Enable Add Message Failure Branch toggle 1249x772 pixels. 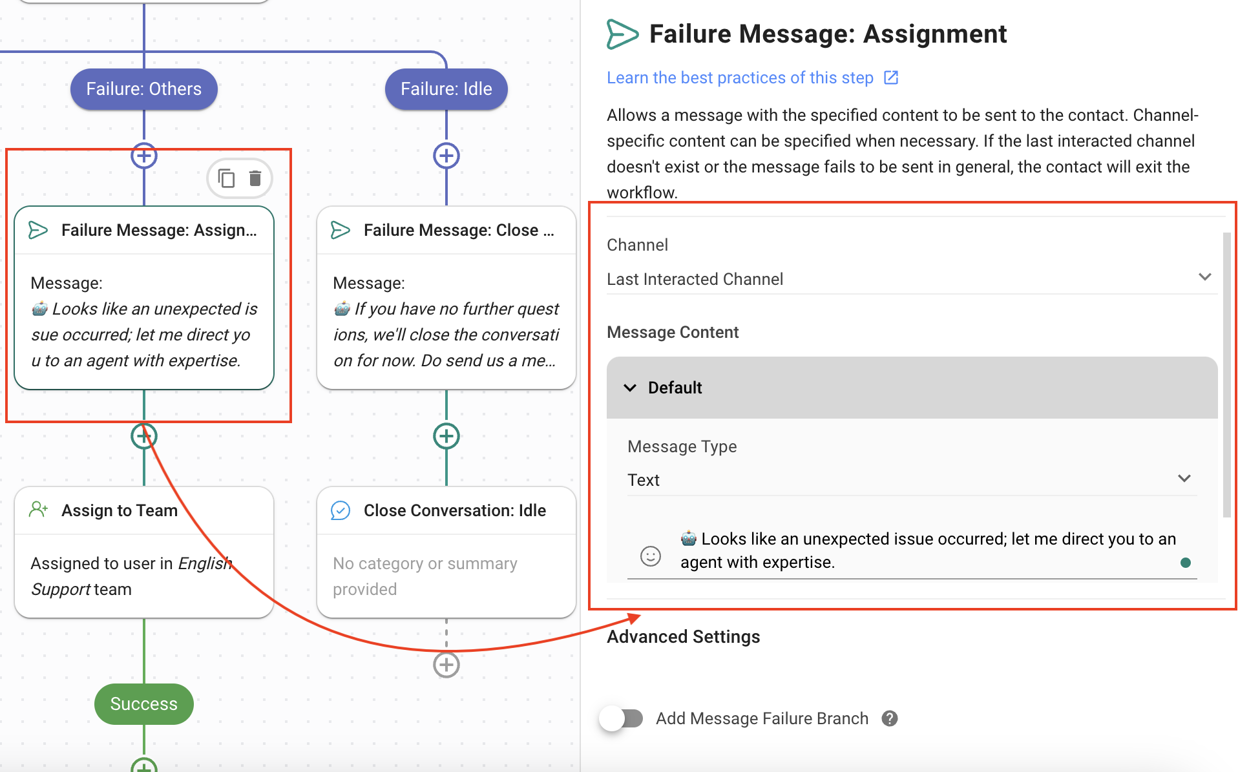point(621,718)
